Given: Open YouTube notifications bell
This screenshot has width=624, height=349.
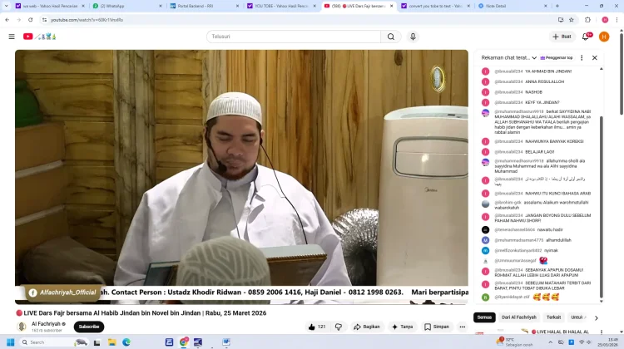Looking at the screenshot, I should [x=586, y=37].
